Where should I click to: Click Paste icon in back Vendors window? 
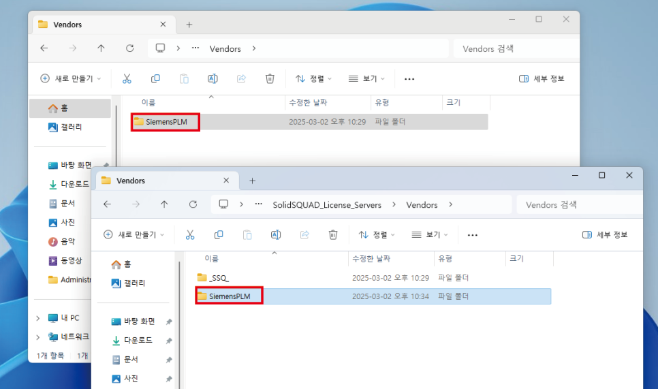(x=184, y=79)
